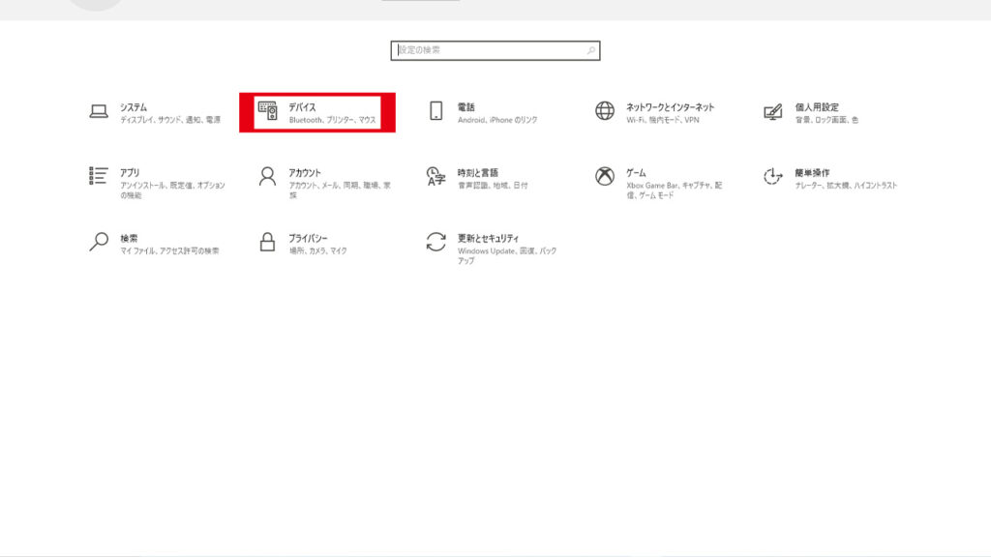Click the list icon for アプリ
Screen dimensions: 991x557
click(x=99, y=176)
